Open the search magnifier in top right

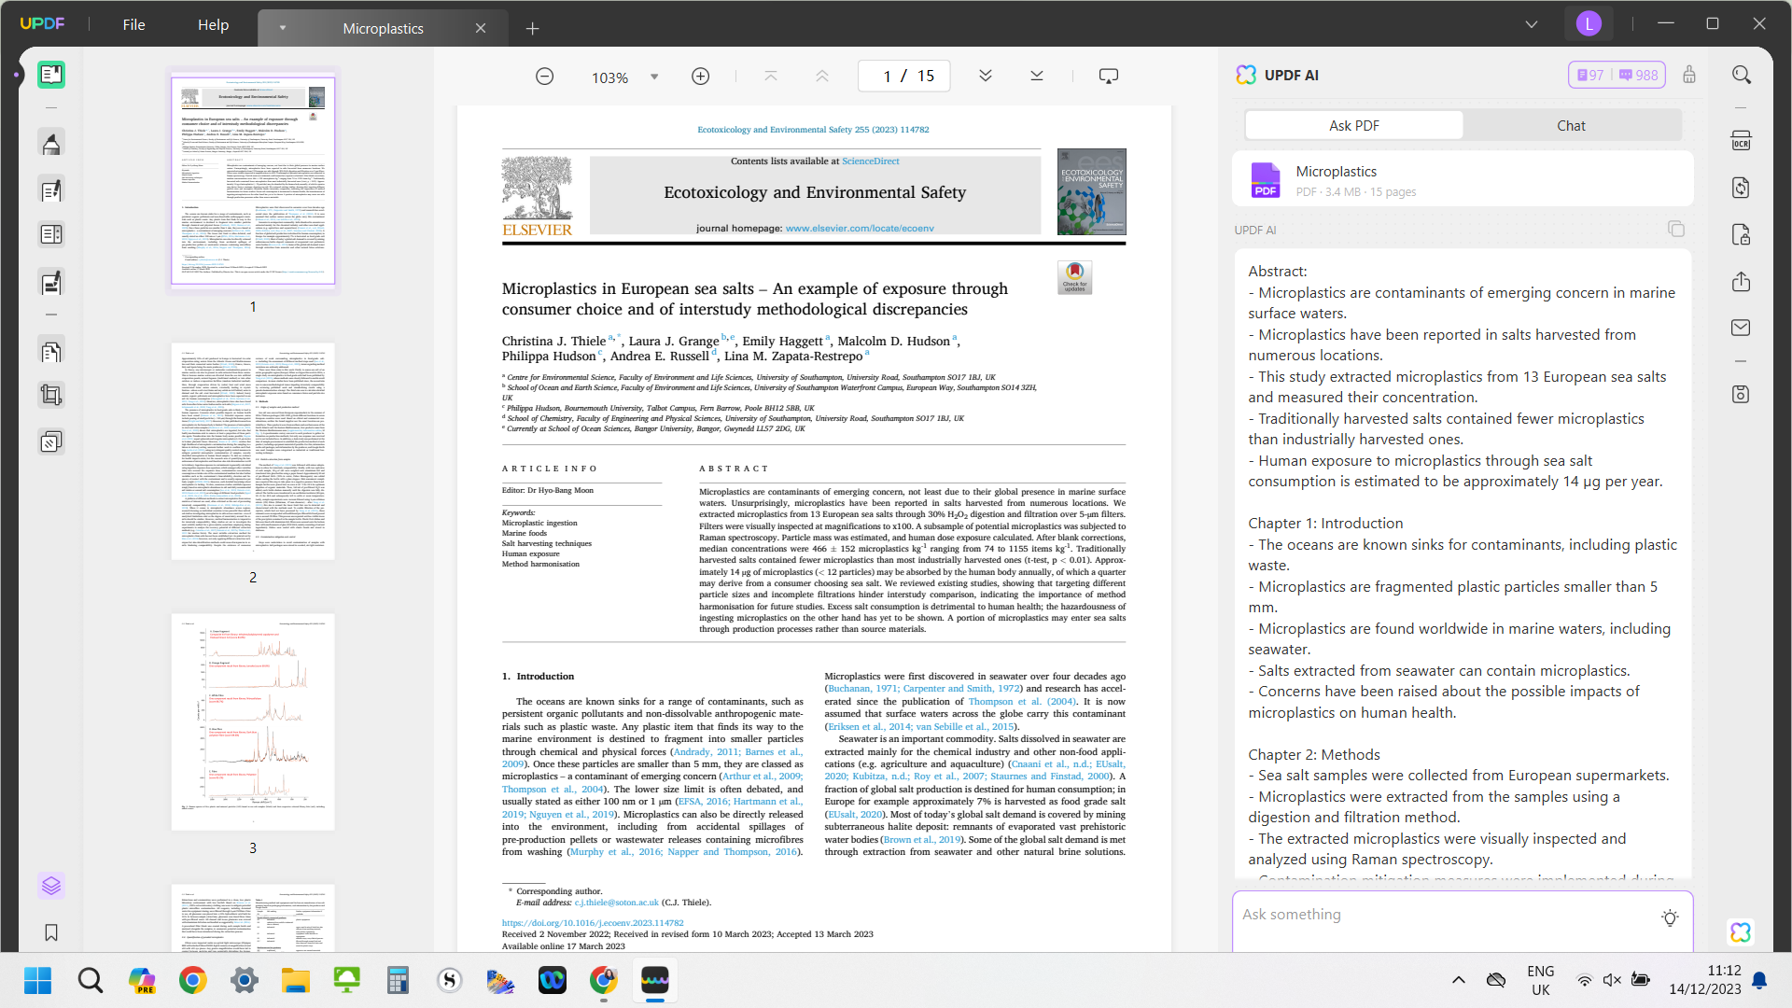click(1741, 75)
